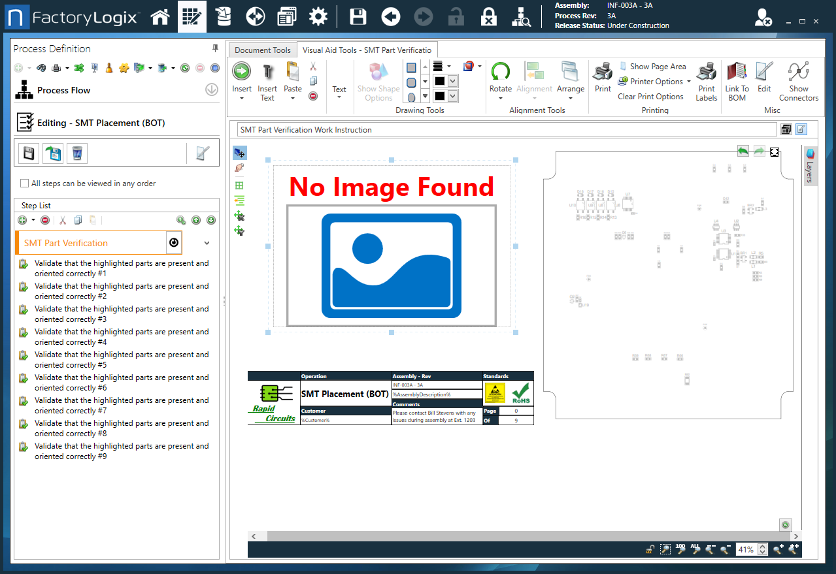Switch to the Document Tools tab
Viewport: 836px width, 574px height.
tap(262, 50)
